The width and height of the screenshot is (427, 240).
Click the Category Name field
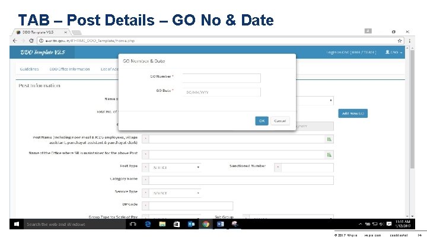(241, 180)
